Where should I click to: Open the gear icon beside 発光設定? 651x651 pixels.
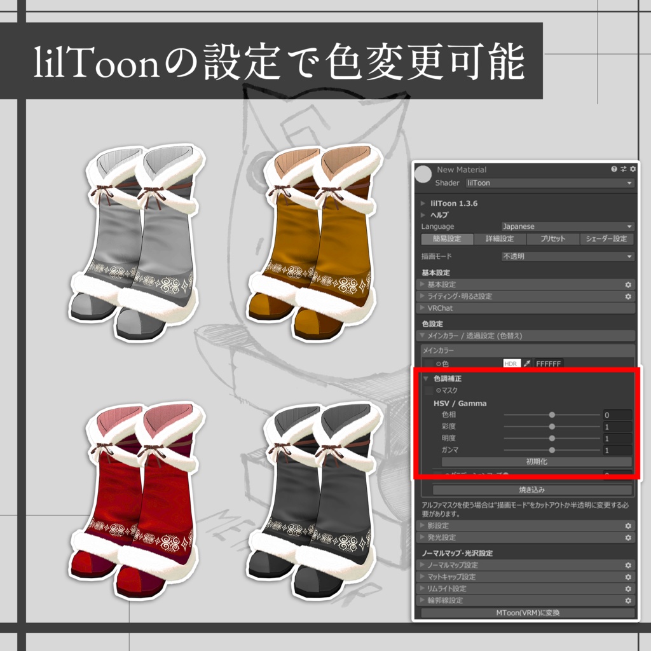(x=627, y=538)
